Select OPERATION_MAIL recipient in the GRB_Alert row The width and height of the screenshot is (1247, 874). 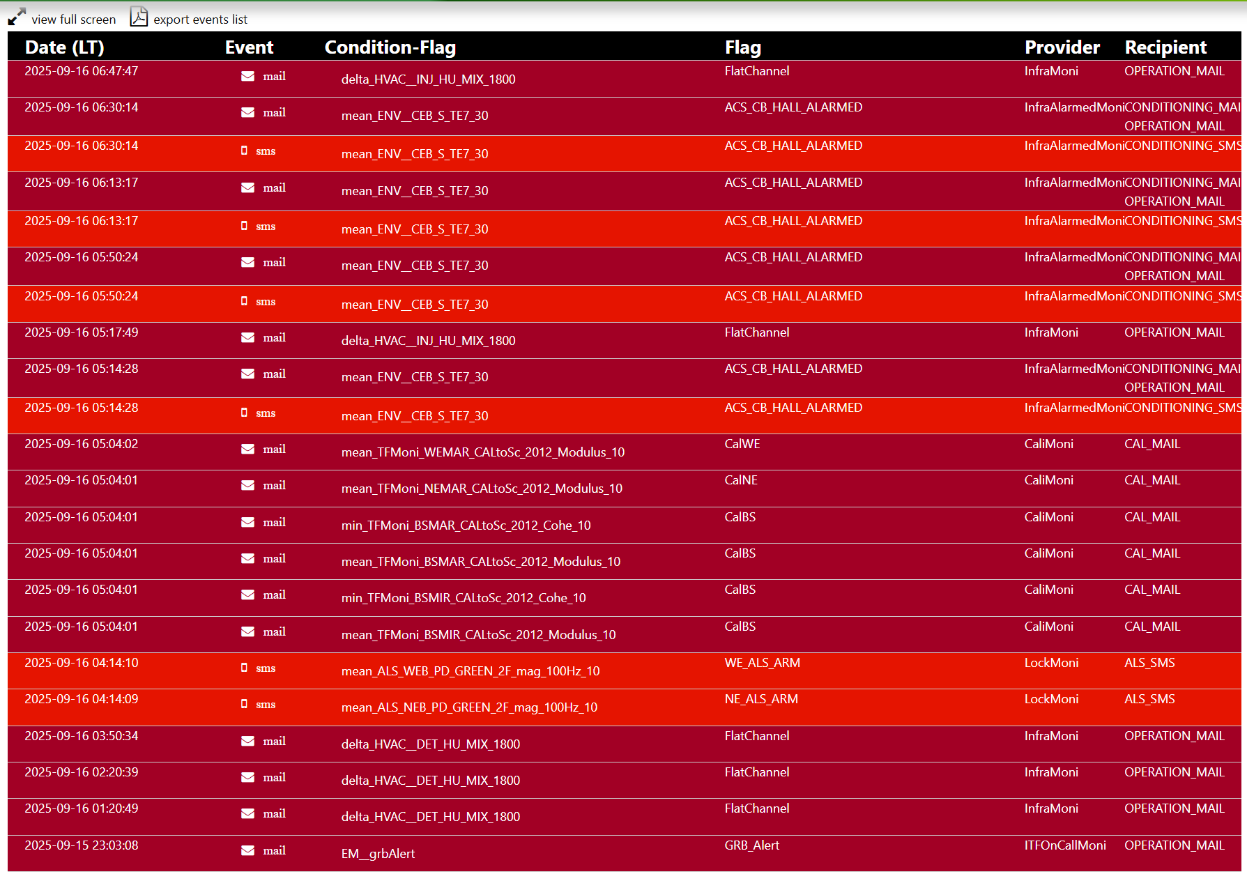[1175, 845]
